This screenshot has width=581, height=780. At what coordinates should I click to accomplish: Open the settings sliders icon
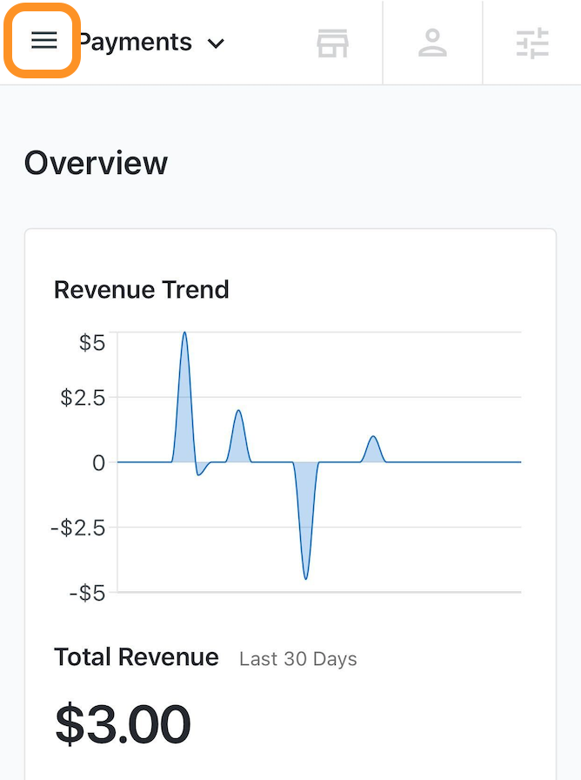tap(532, 44)
